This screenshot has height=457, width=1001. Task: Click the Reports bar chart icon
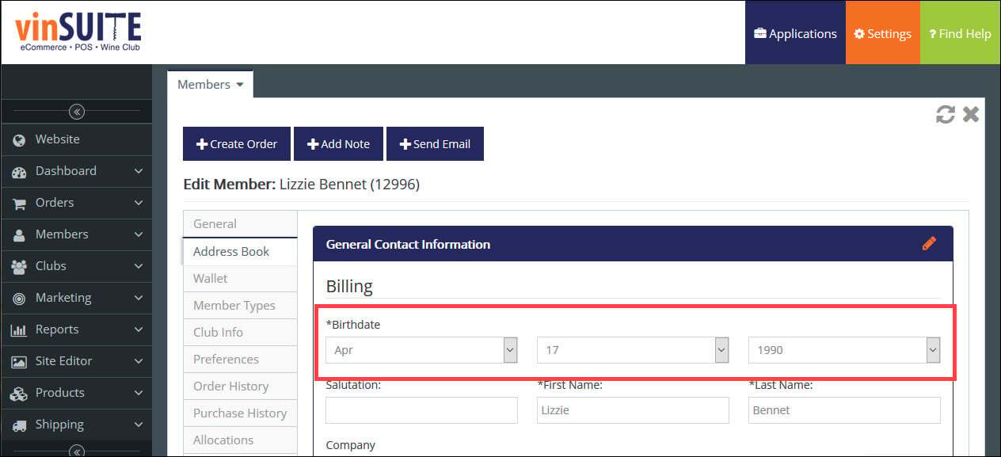pyautogui.click(x=20, y=330)
